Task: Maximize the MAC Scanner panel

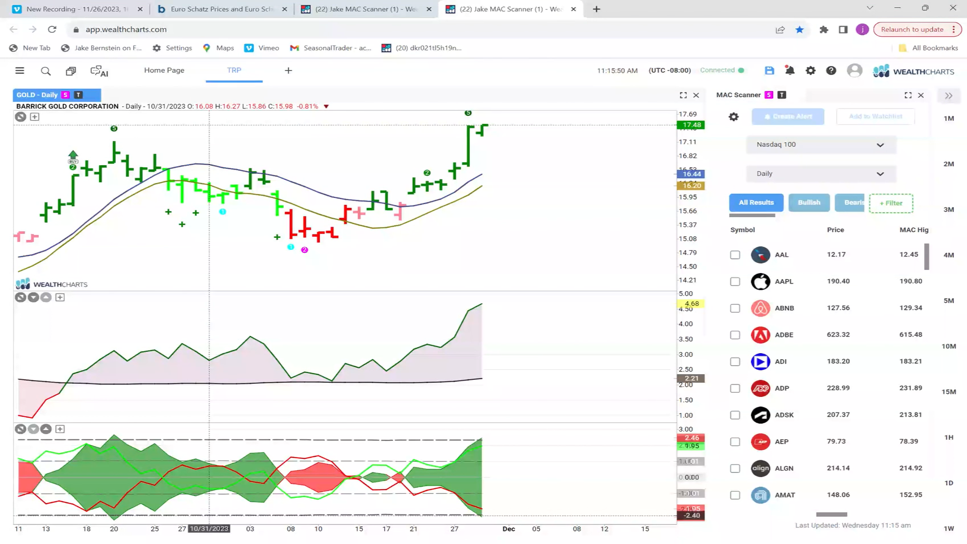Action: point(908,95)
